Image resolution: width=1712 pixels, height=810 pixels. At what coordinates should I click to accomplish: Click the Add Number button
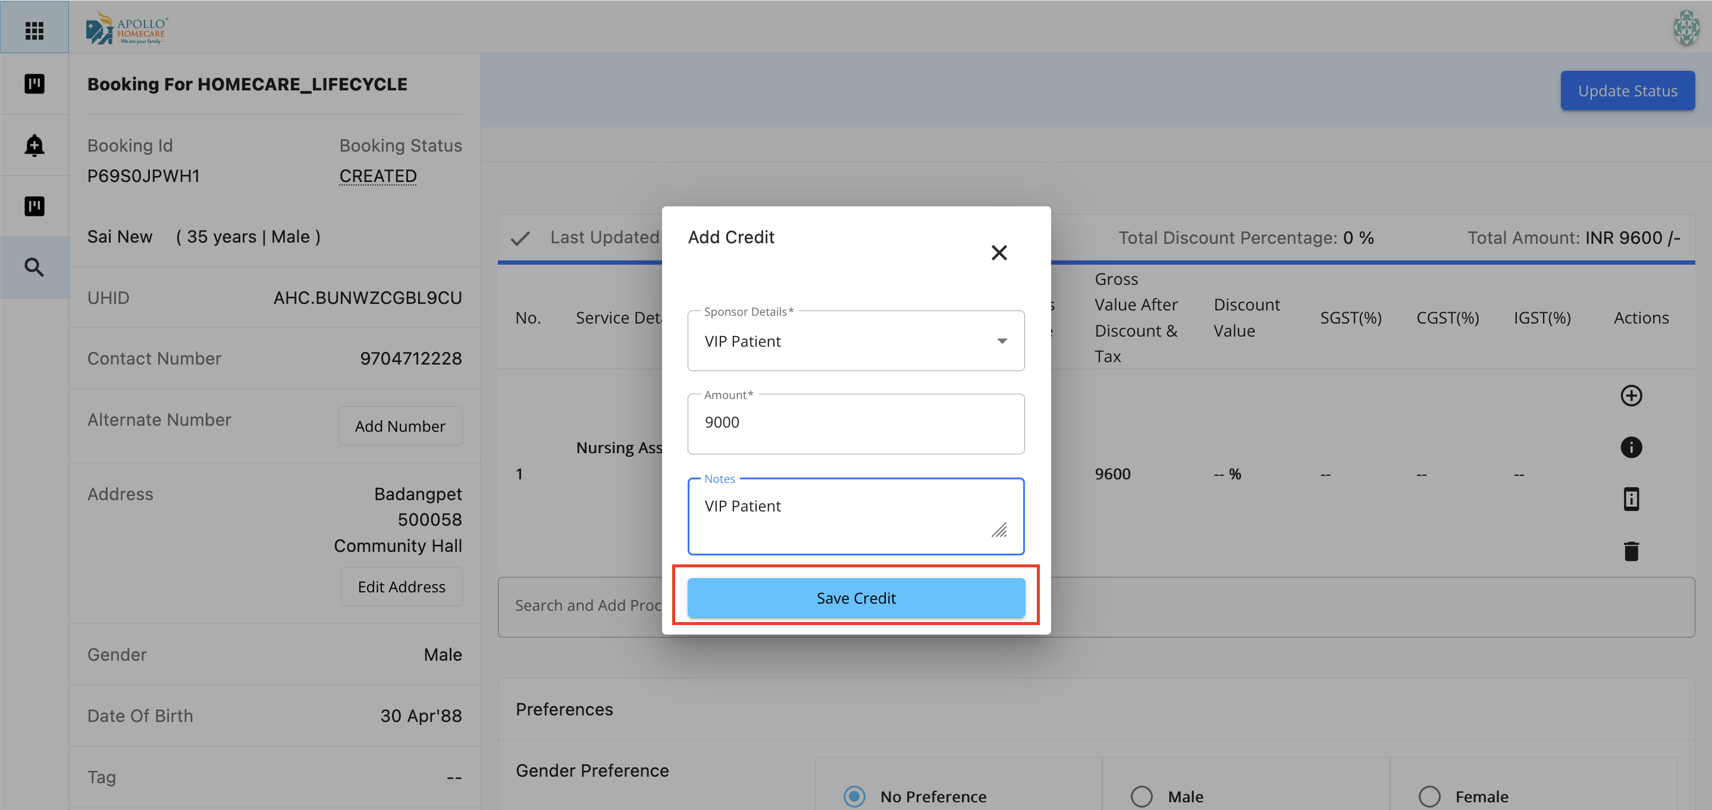click(x=399, y=426)
